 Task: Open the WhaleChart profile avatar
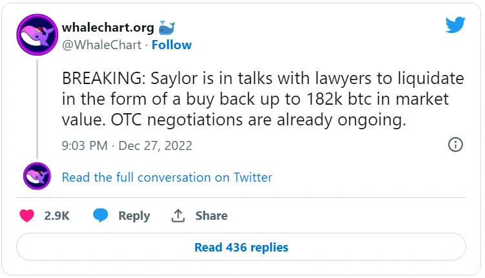[x=38, y=36]
